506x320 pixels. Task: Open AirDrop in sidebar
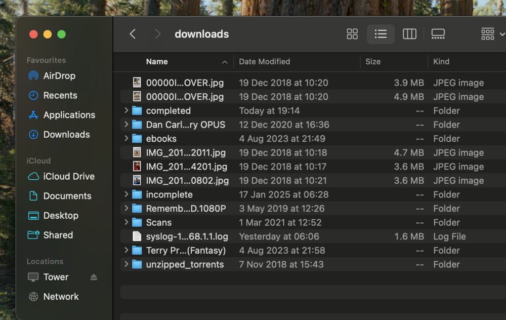click(x=52, y=76)
